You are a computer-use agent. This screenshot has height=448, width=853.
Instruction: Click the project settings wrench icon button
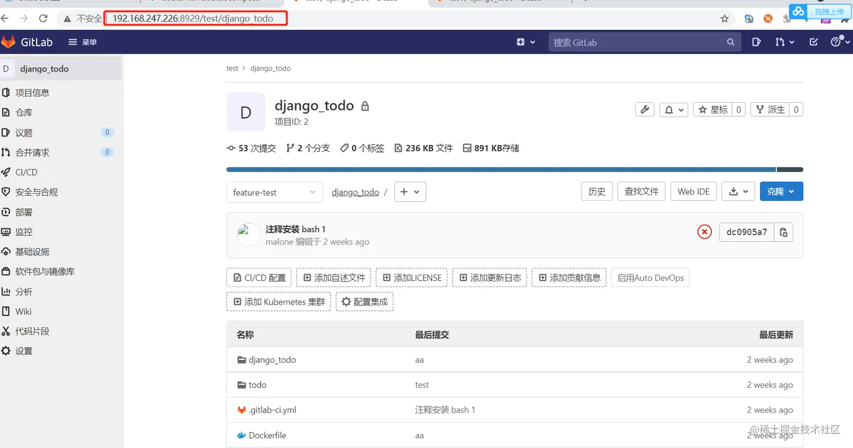[645, 109]
